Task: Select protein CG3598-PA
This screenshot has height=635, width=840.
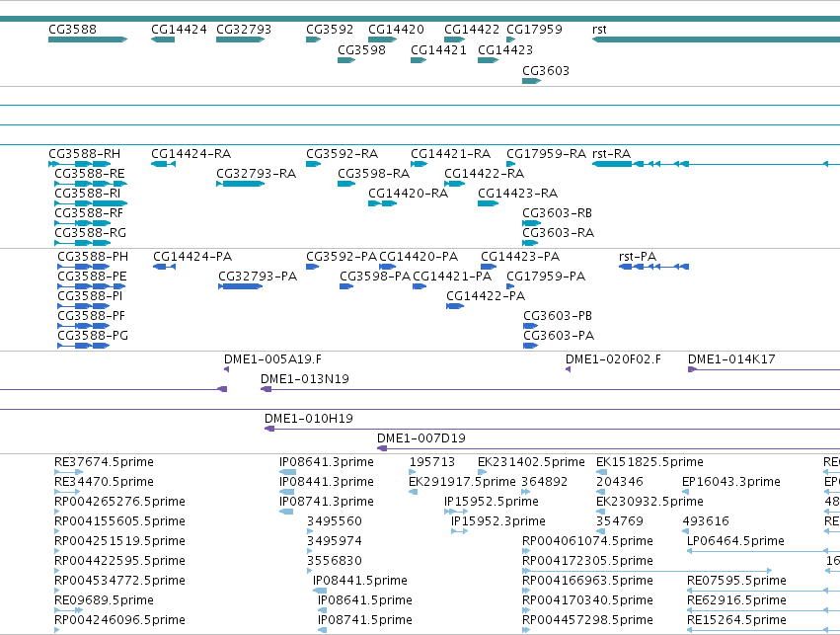Action: (x=375, y=277)
